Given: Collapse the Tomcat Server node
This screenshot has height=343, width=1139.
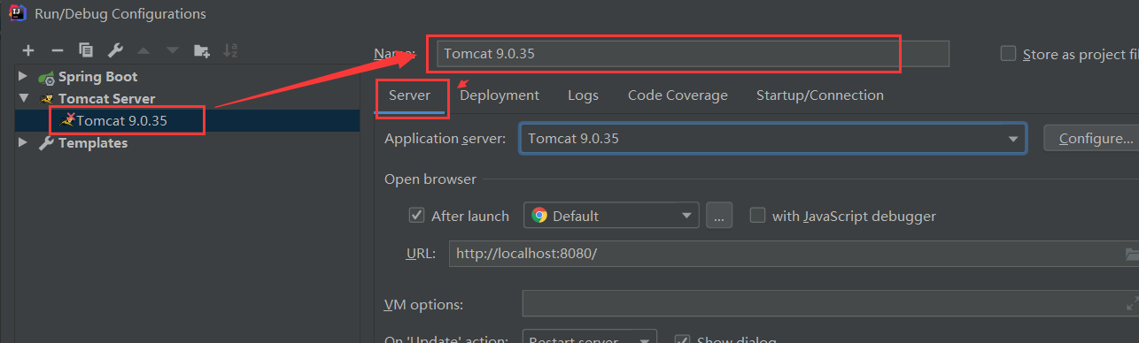Looking at the screenshot, I should pos(24,99).
